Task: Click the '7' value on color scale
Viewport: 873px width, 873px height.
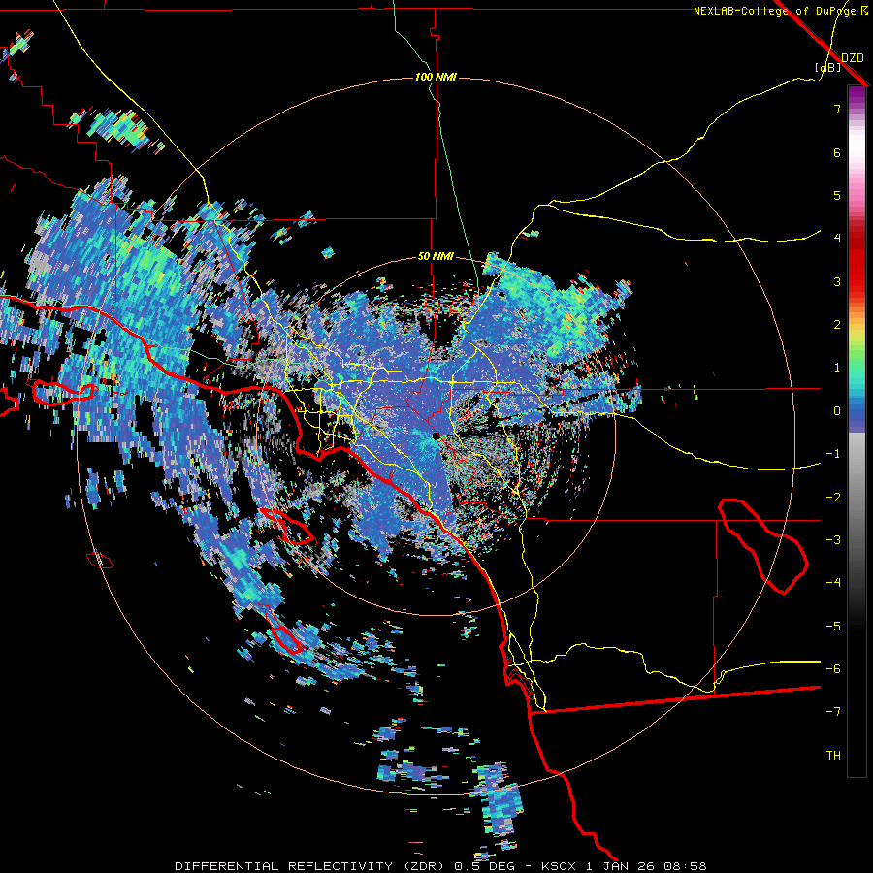Action: pyautogui.click(x=837, y=109)
